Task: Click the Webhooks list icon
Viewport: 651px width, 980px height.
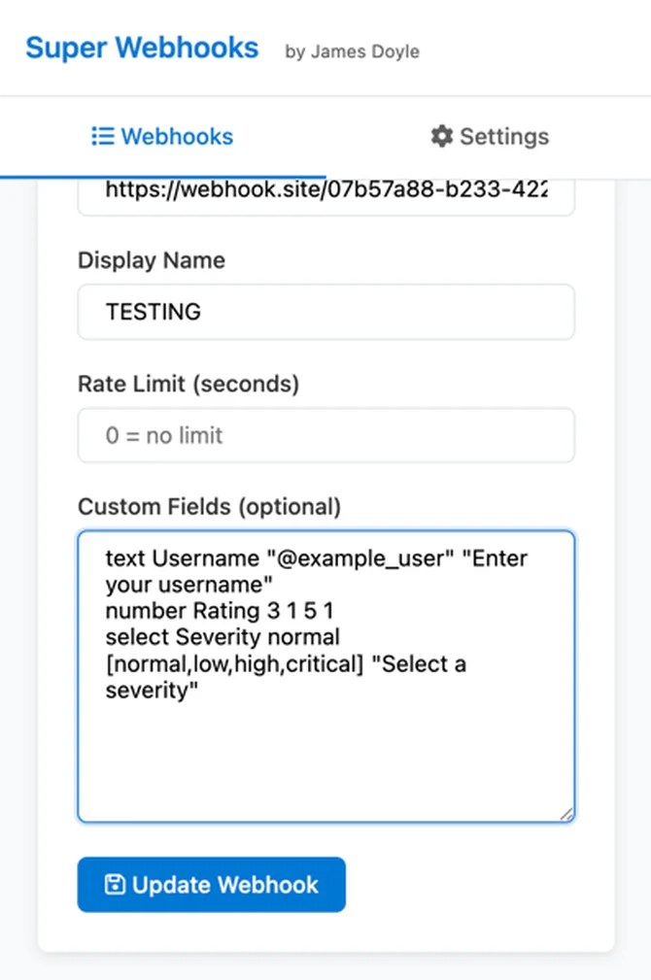Action: click(x=102, y=137)
